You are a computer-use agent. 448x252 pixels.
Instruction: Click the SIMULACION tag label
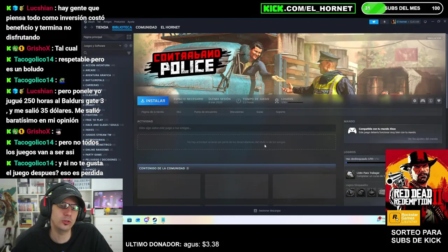pos(434,38)
